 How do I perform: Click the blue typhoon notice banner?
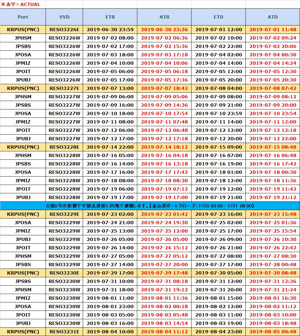tap(150, 206)
